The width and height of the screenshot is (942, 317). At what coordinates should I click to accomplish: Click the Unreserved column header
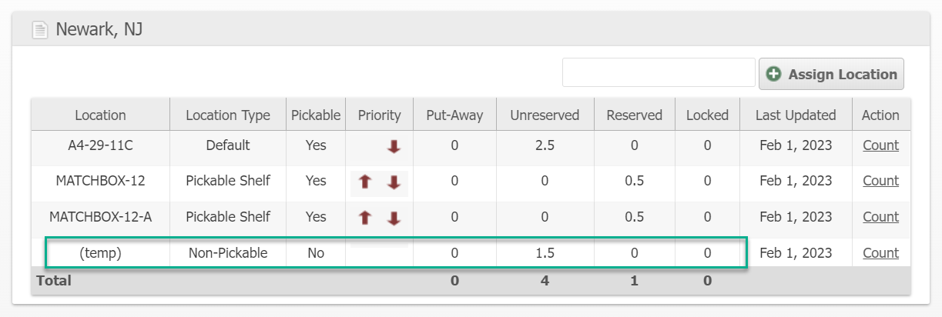click(x=545, y=115)
